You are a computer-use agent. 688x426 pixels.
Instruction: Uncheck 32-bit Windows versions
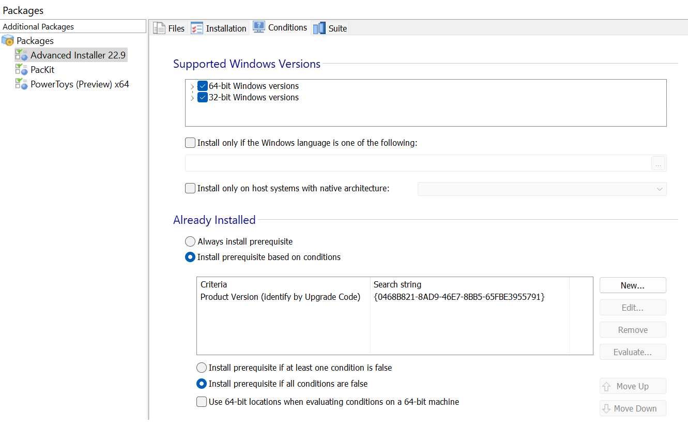tap(203, 97)
